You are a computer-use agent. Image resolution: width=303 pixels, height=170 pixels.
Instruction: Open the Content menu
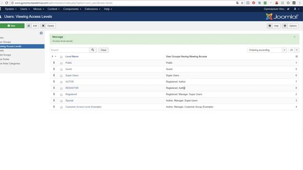pos(53,9)
